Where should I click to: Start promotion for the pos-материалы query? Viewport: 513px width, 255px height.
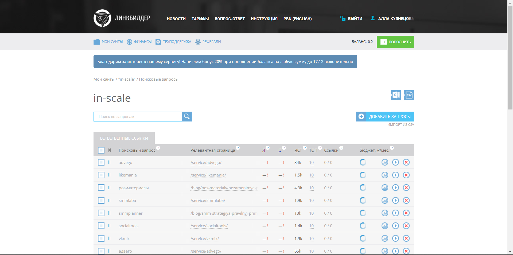tap(395, 188)
